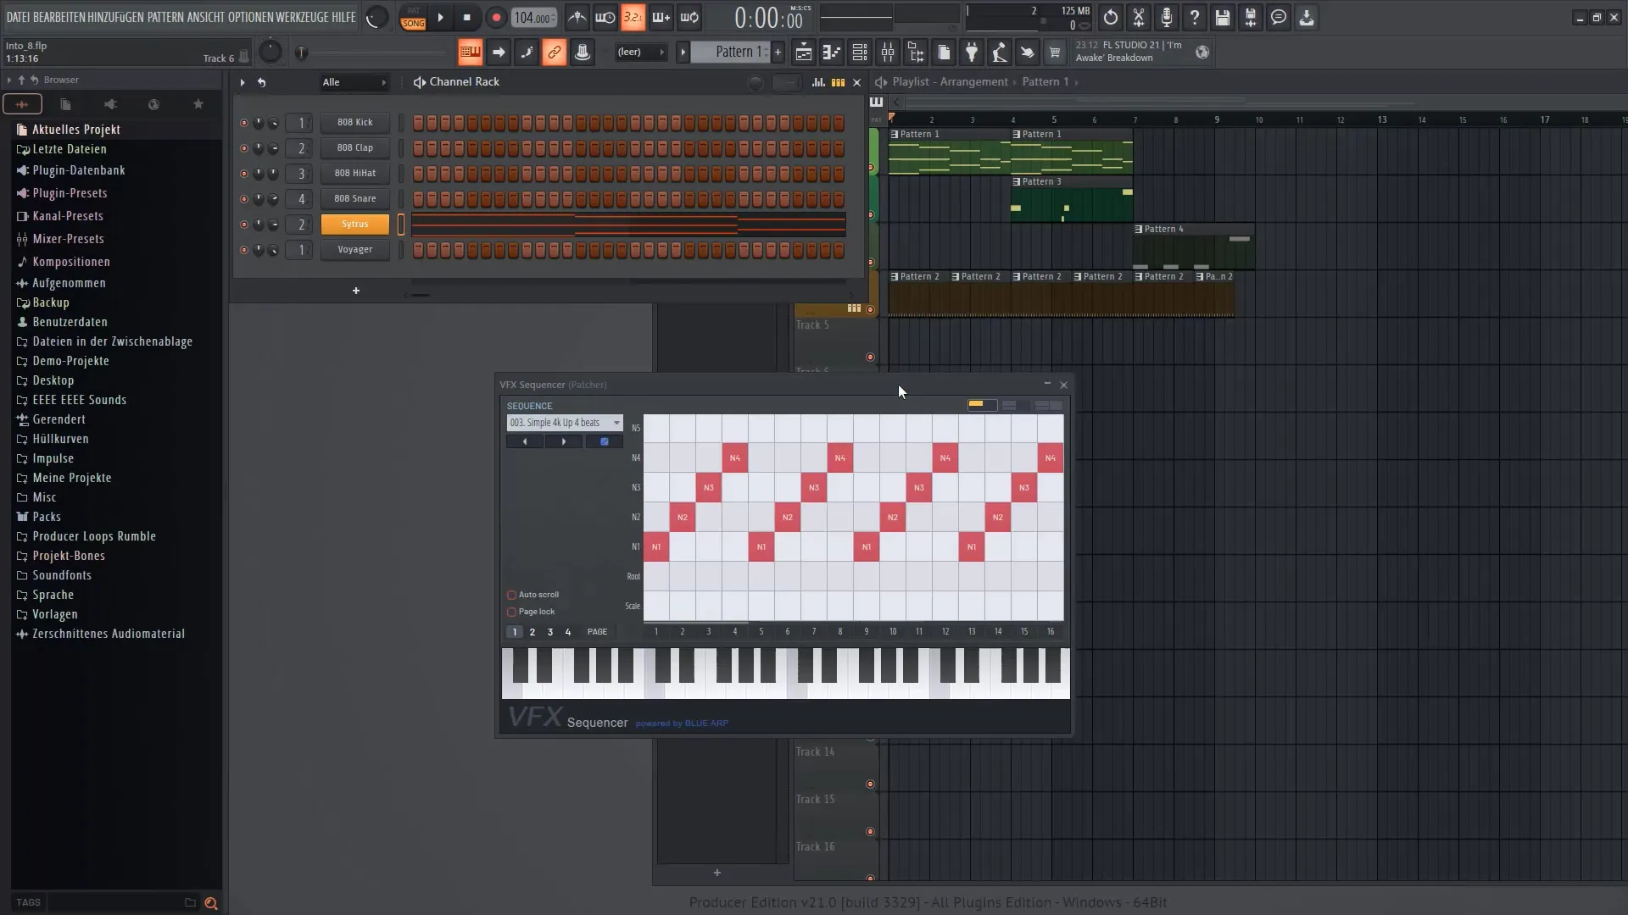
Task: Enable Page lock radio button in VFX Sequencer
Action: tap(512, 611)
